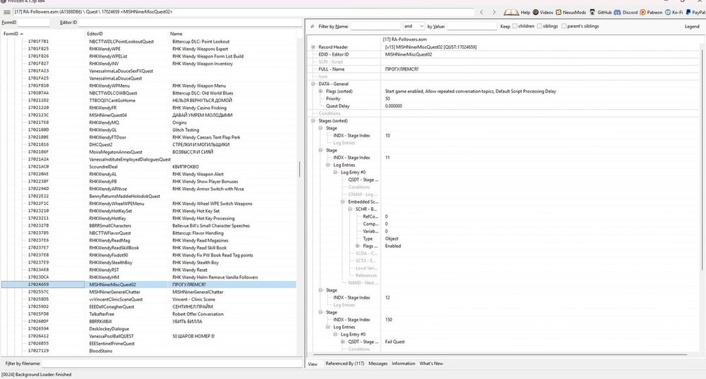Collapse the Stage with index 11

pos(321,150)
